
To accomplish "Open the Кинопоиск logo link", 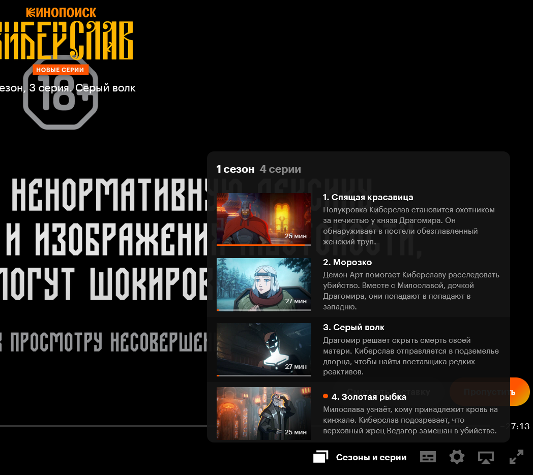I will [x=61, y=13].
